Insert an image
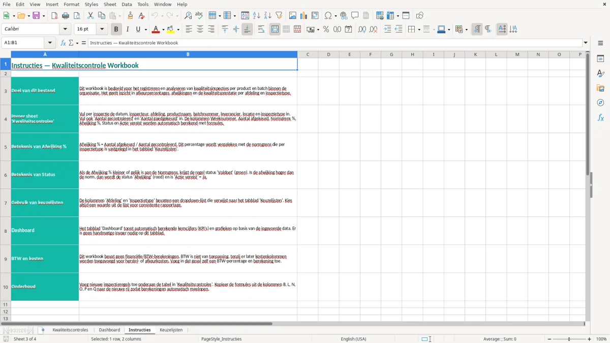This screenshot has height=343, width=610. pos(293,16)
